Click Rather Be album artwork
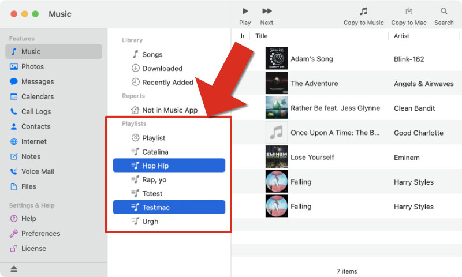 tap(277, 108)
